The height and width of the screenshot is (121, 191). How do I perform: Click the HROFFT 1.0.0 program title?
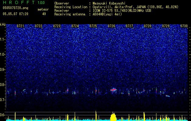click(x=24, y=2)
